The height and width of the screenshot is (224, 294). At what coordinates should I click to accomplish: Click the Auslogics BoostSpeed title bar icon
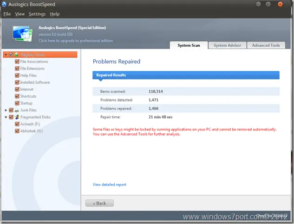(x=4, y=4)
